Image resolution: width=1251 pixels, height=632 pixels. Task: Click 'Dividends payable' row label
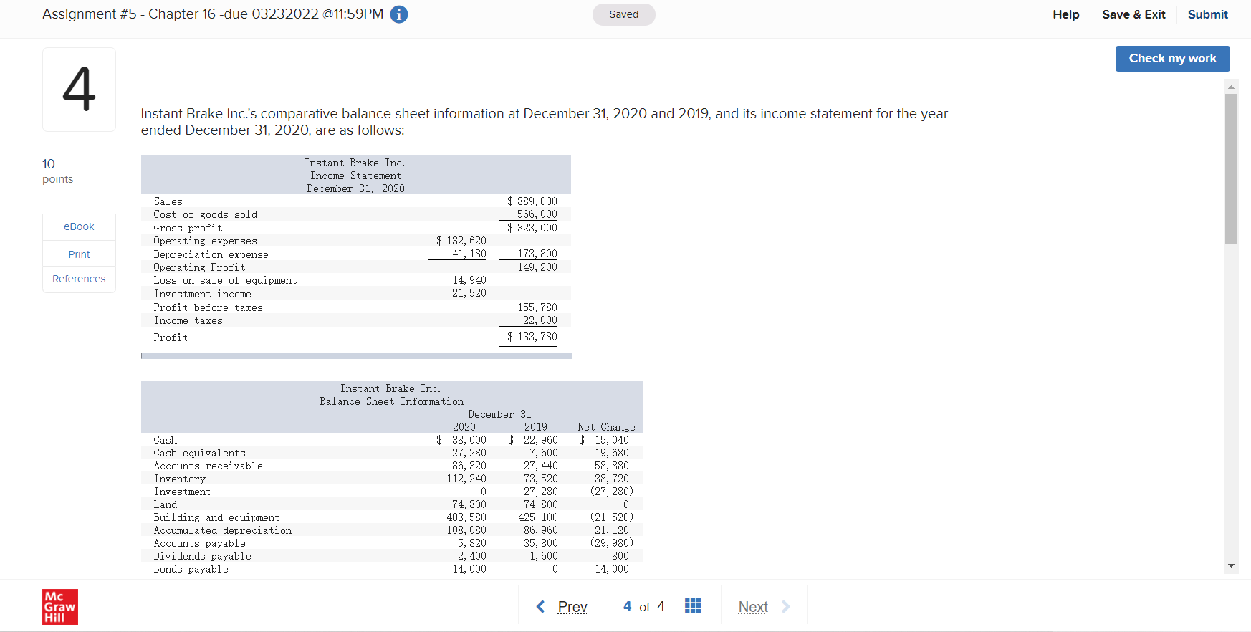point(202,556)
